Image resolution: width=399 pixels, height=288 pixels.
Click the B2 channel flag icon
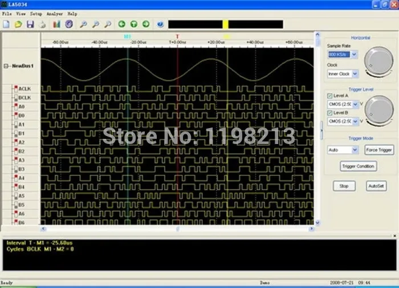[x=16, y=151]
